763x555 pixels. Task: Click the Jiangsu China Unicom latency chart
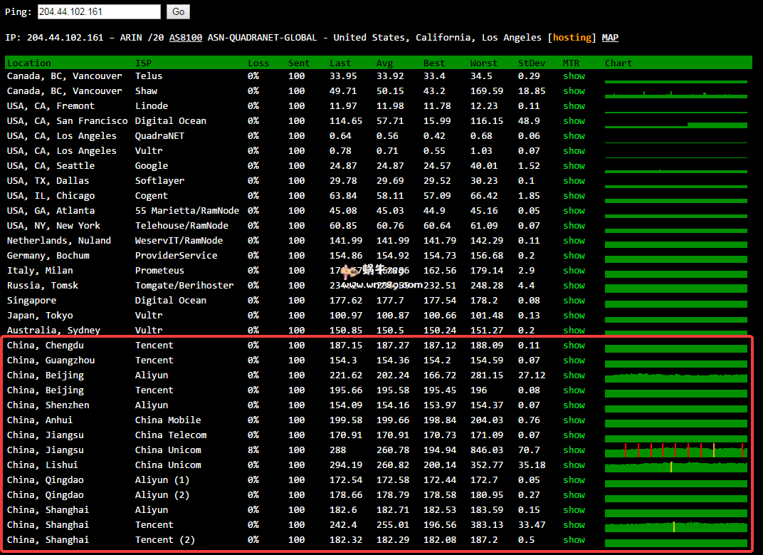pos(675,450)
